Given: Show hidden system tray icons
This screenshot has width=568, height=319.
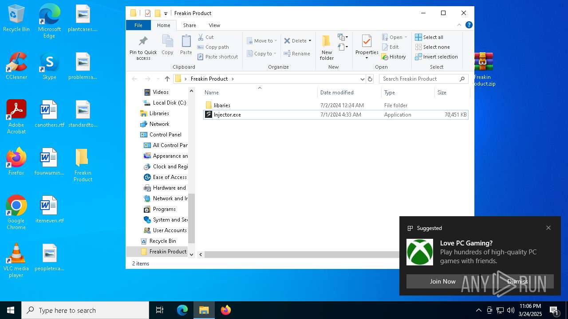Looking at the screenshot, I should 478,310.
